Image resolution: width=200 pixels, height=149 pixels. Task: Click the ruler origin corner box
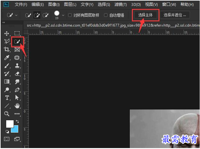tap(26, 32)
